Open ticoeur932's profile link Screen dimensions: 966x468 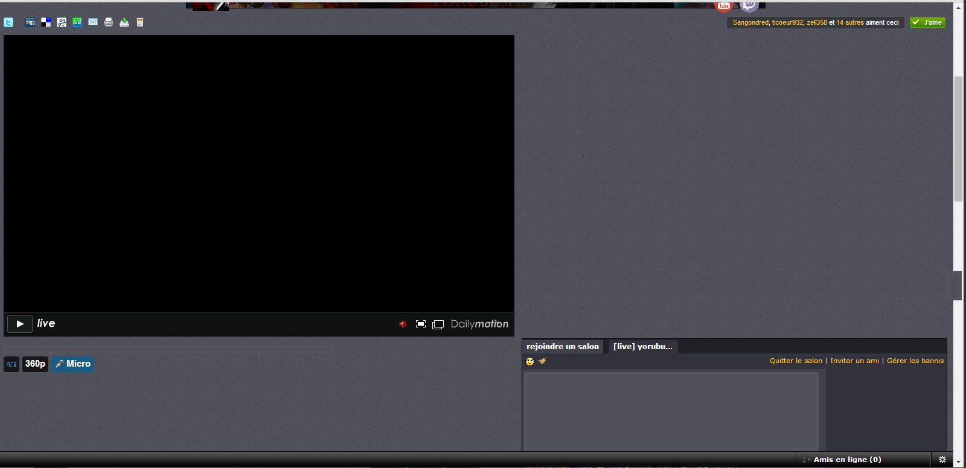[787, 22]
